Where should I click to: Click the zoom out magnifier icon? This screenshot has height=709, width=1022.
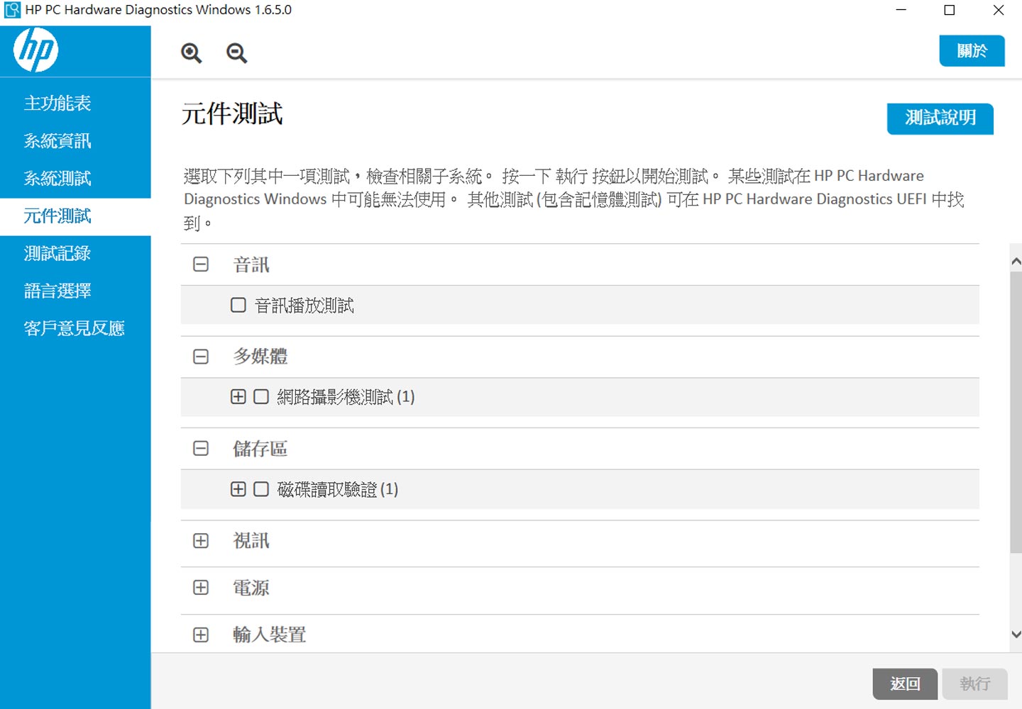[236, 52]
